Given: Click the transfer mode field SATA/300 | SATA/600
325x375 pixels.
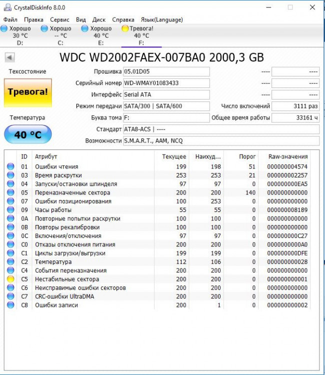Looking at the screenshot, I should tap(166, 106).
